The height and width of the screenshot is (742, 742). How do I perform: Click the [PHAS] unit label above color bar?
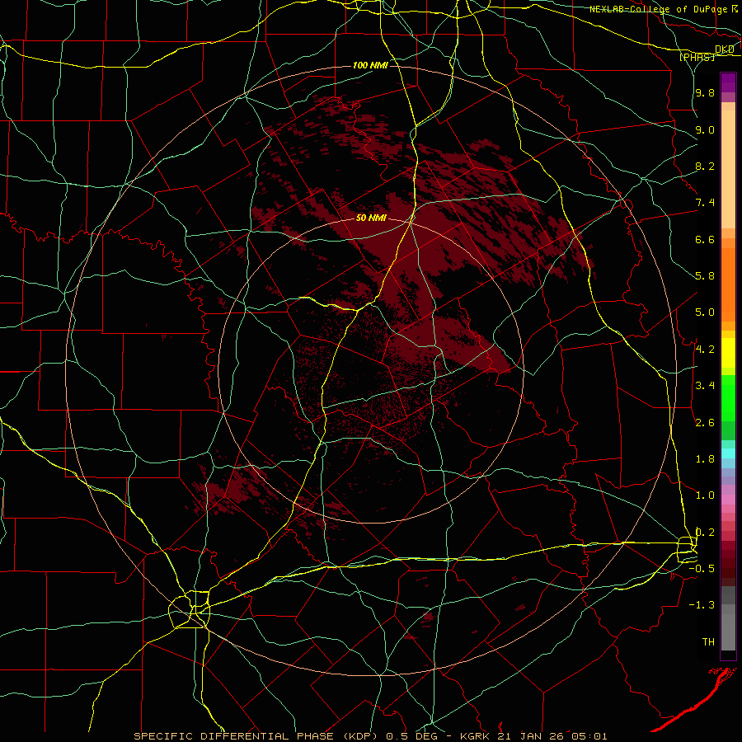(x=697, y=57)
